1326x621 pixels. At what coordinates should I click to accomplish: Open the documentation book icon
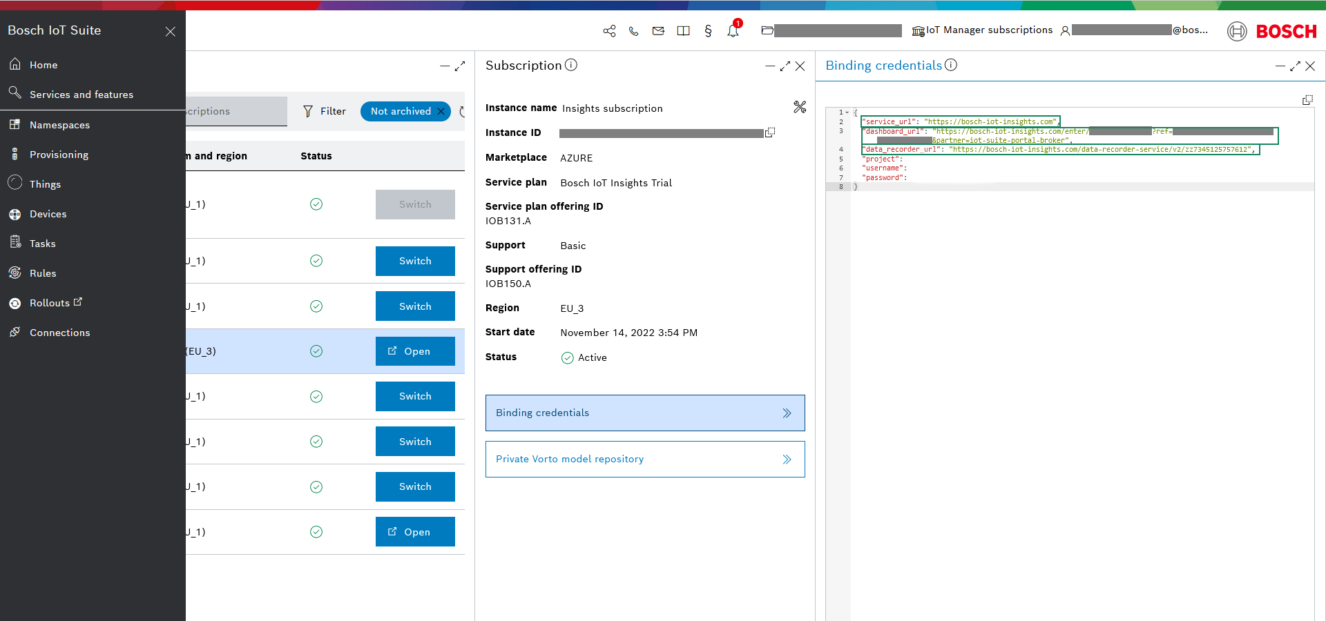(683, 31)
